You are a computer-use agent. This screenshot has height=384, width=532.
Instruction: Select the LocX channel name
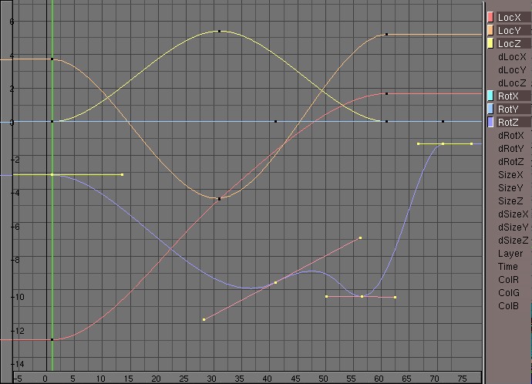point(510,17)
